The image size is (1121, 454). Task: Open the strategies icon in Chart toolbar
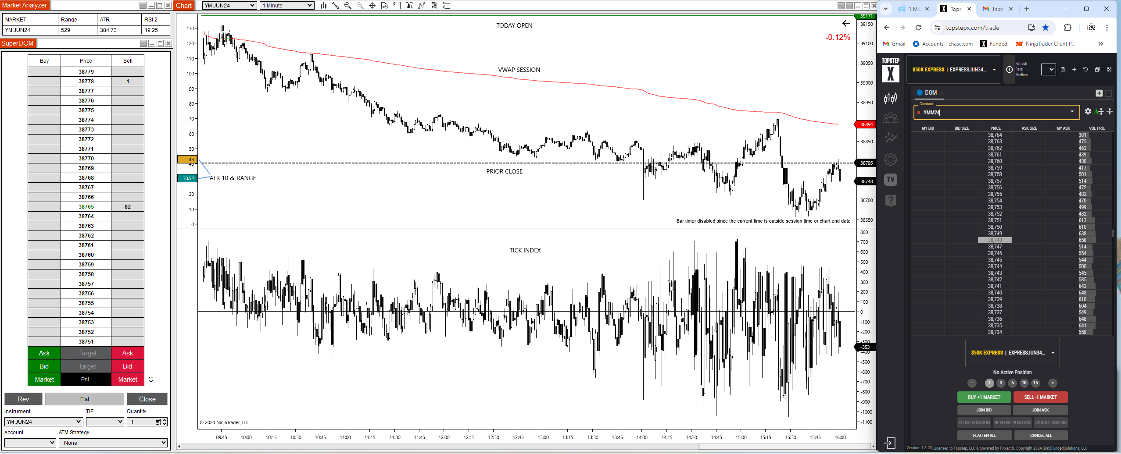tap(434, 6)
